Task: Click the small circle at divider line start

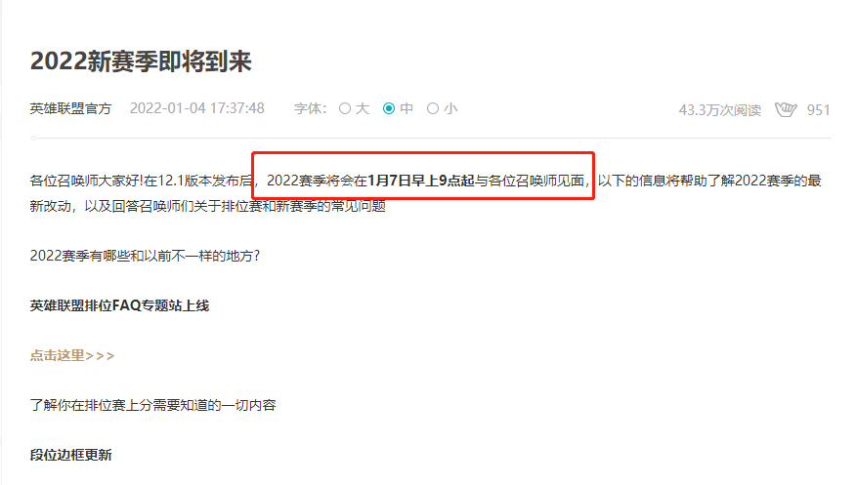Action: [x=34, y=139]
